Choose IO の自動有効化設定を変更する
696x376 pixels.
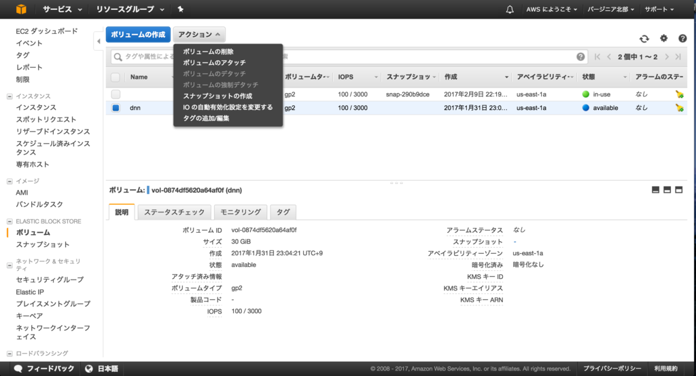pos(228,107)
